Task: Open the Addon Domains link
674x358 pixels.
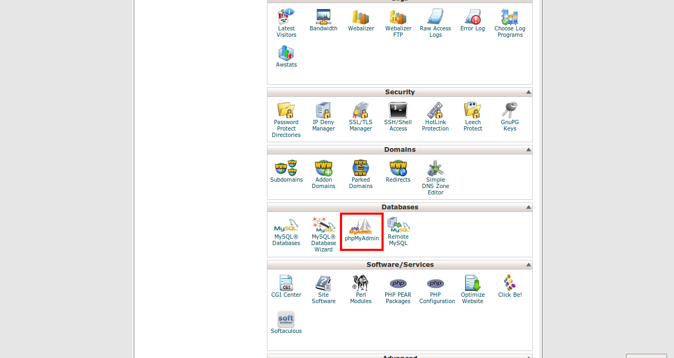Action: point(323,183)
